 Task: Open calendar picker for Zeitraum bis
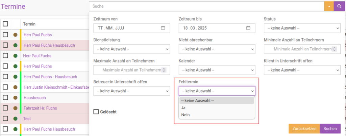click(x=248, y=28)
